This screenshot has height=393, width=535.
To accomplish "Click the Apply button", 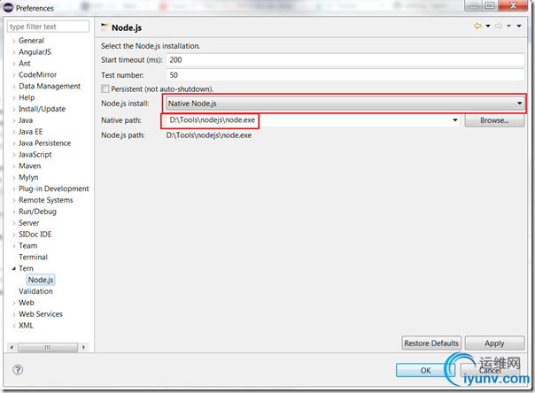I will point(494,343).
